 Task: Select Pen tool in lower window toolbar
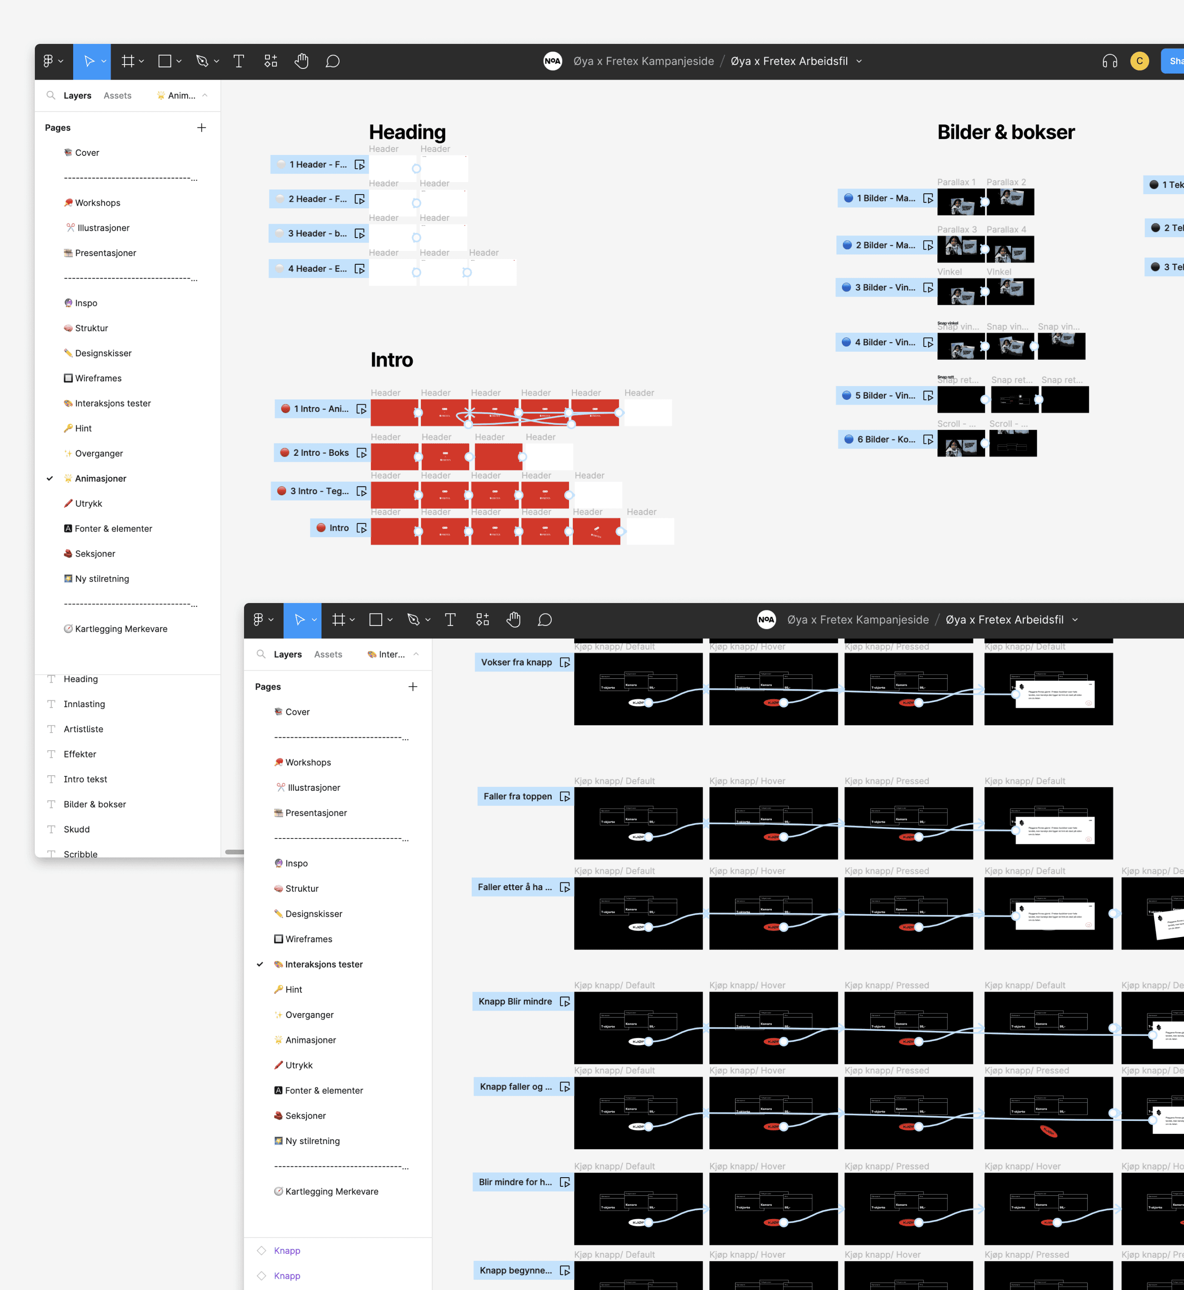pos(414,620)
